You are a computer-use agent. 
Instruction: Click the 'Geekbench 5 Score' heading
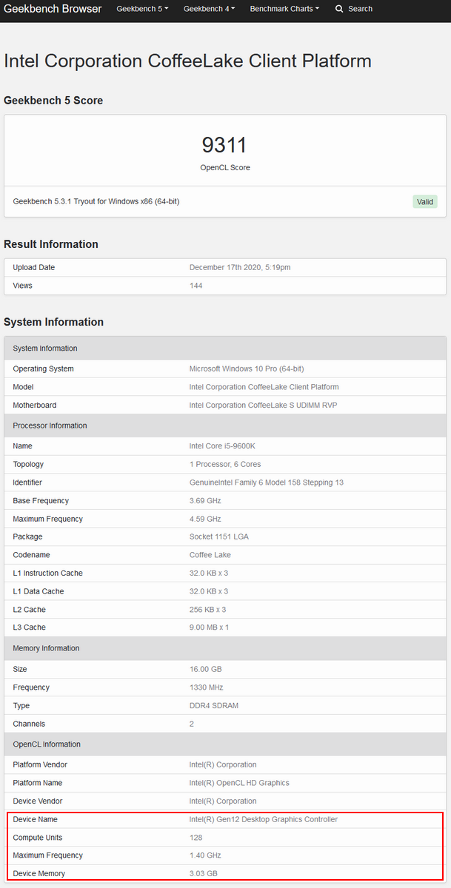pos(53,100)
